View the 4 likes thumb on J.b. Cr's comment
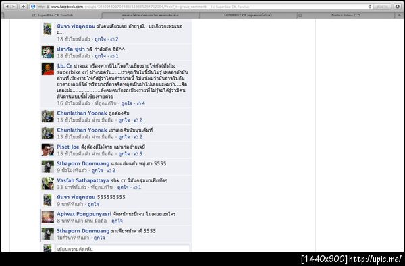 tap(141, 103)
